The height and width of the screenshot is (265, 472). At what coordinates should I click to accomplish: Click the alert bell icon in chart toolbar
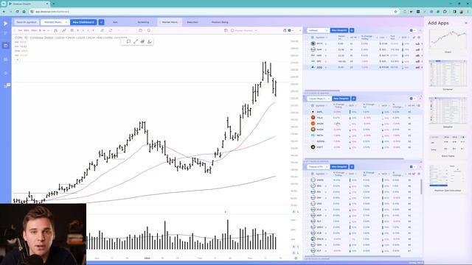149,30
